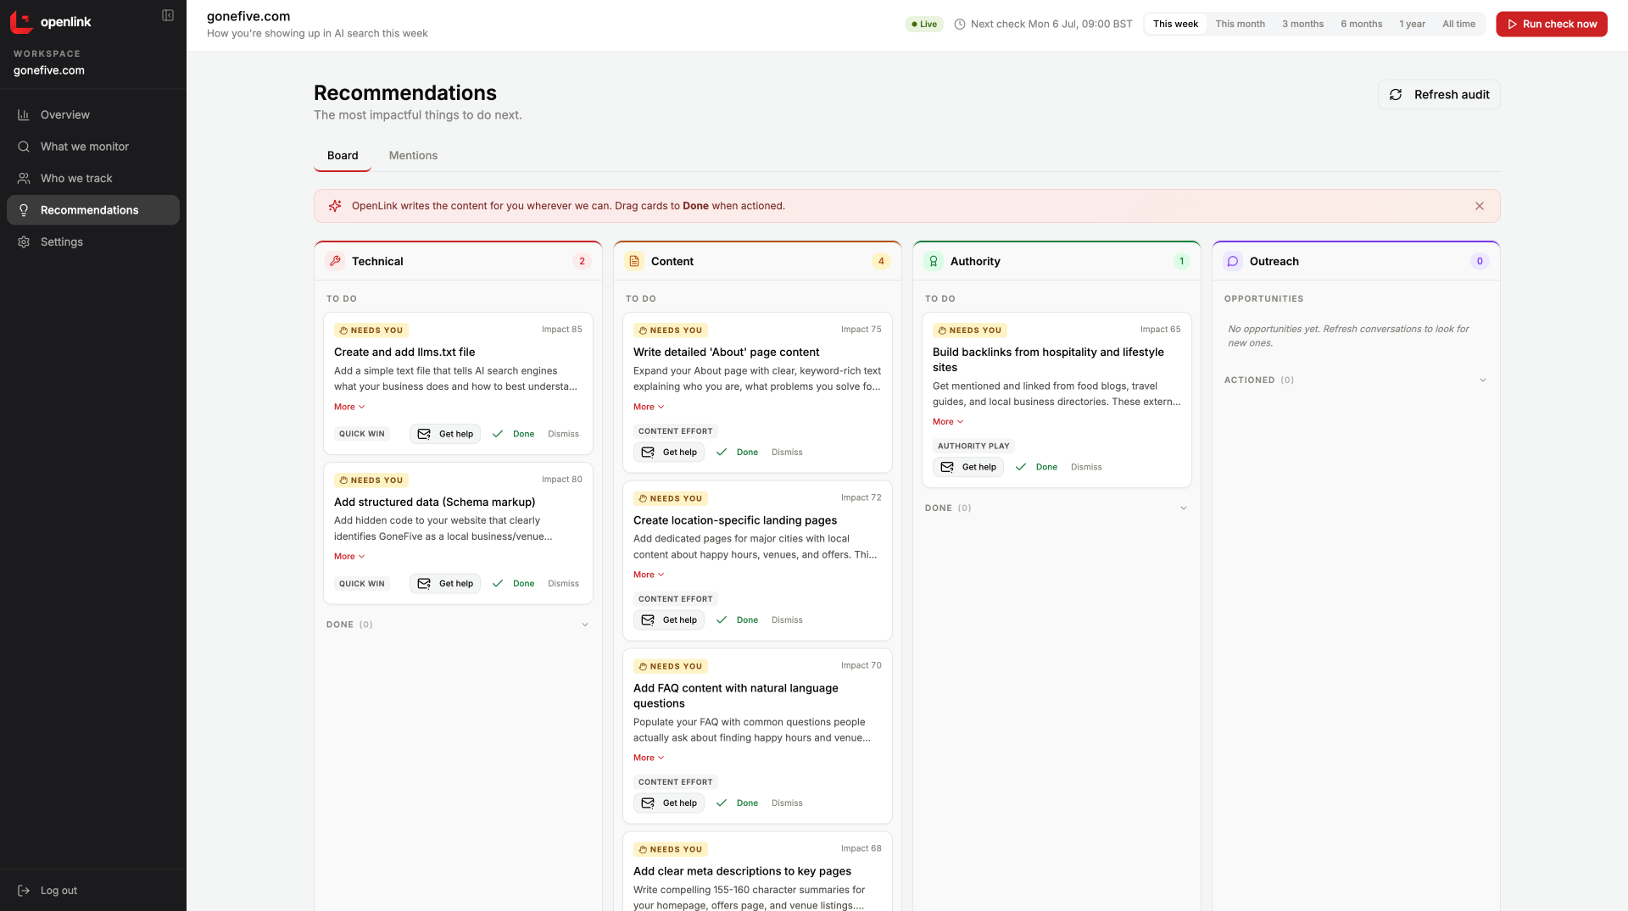Mark the FAQ content card as Done
Screen dimensions: 1628x911
coord(738,803)
